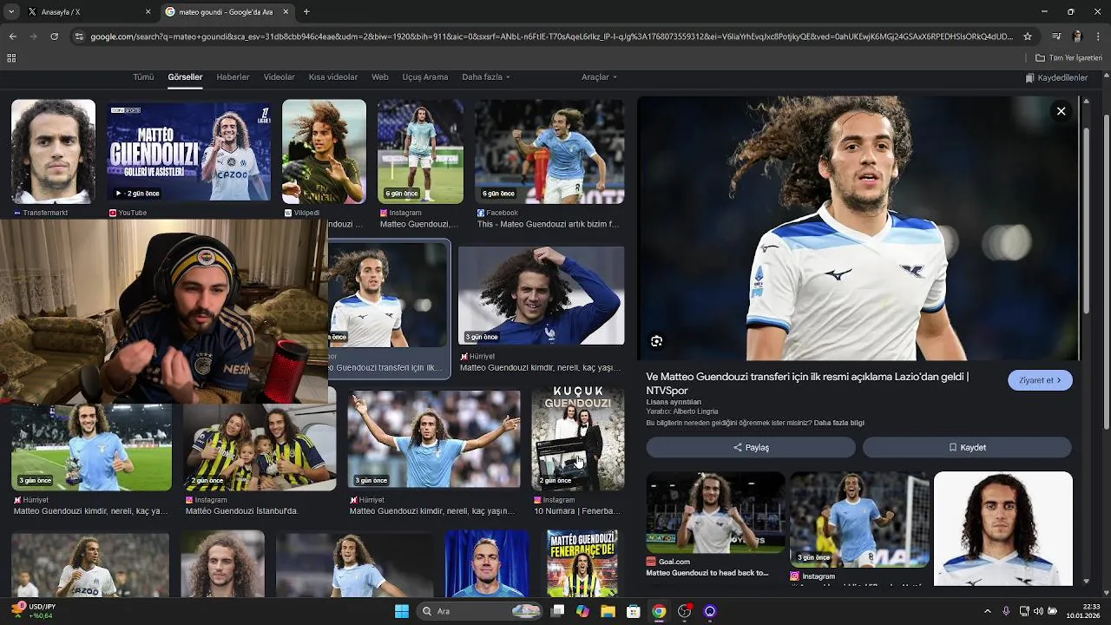Select the Haberler search tab
Viewport: 1111px width, 625px height.
(x=233, y=77)
